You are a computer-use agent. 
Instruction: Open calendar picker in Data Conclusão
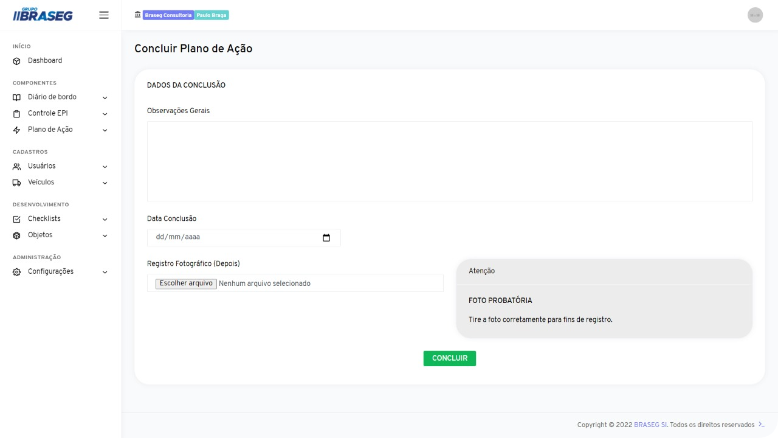pyautogui.click(x=326, y=238)
